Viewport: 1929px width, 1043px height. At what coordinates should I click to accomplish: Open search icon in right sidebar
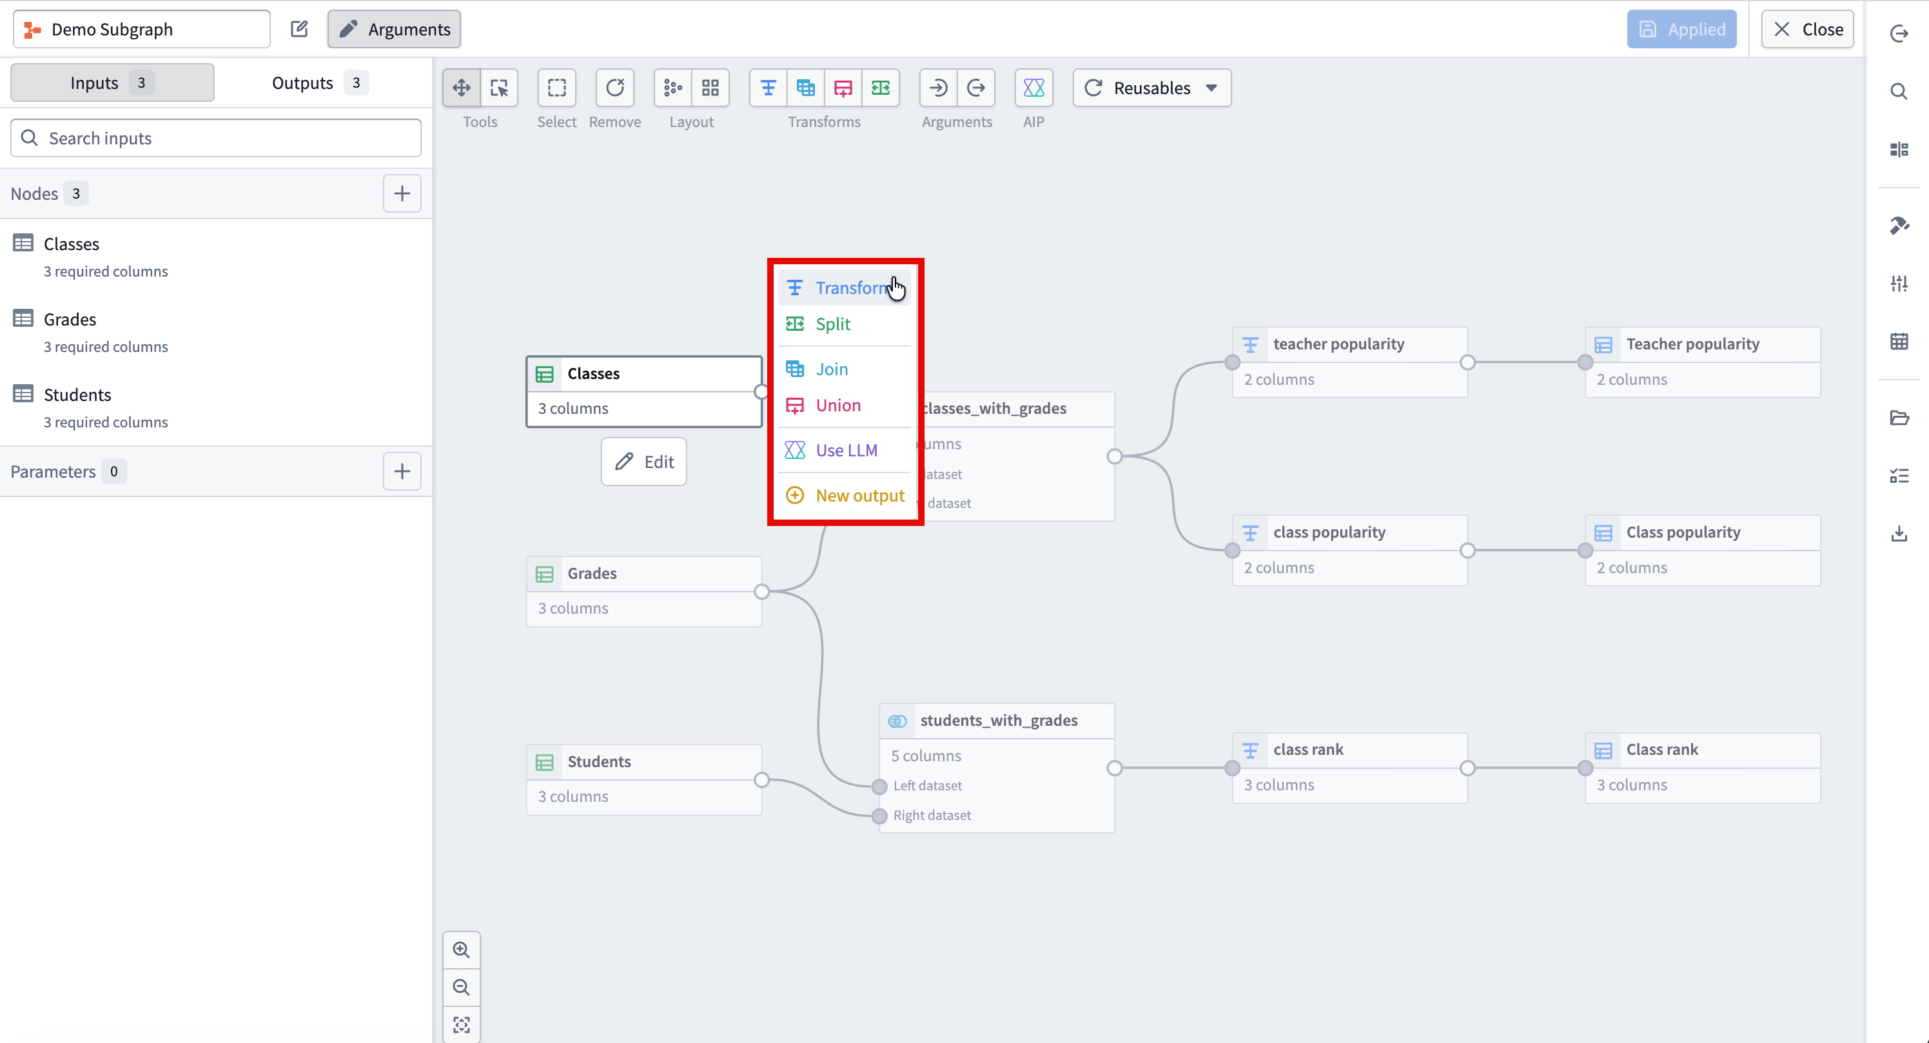(1898, 92)
